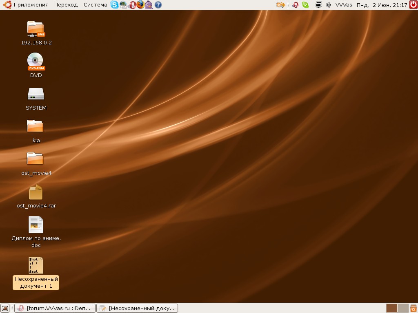The width and height of the screenshot is (418, 313).
Task: Switch to the second workspace
Action: [403, 308]
